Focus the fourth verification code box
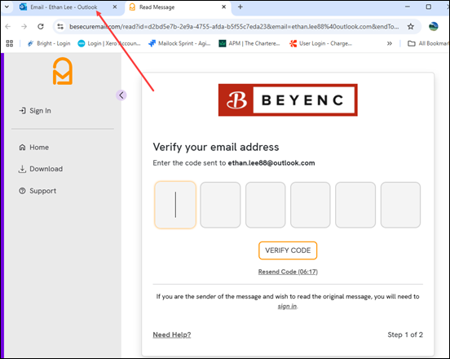The image size is (450, 359). 311,205
